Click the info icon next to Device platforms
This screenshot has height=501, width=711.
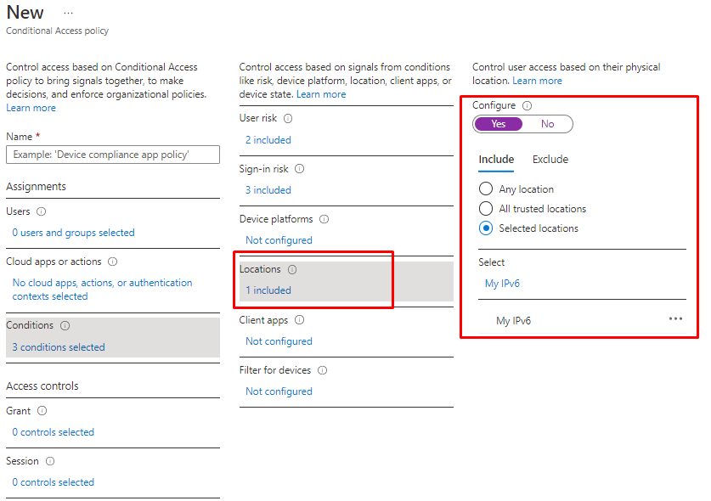point(324,219)
